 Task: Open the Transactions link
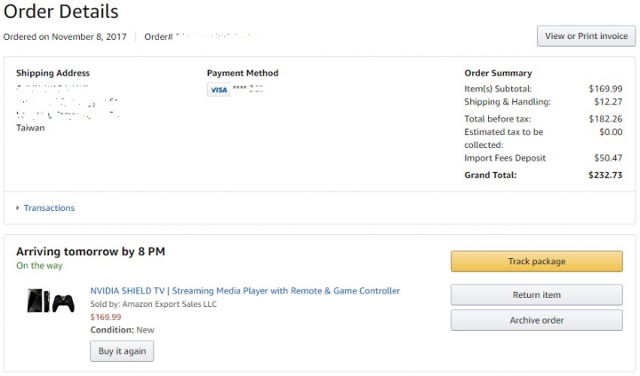click(x=49, y=208)
